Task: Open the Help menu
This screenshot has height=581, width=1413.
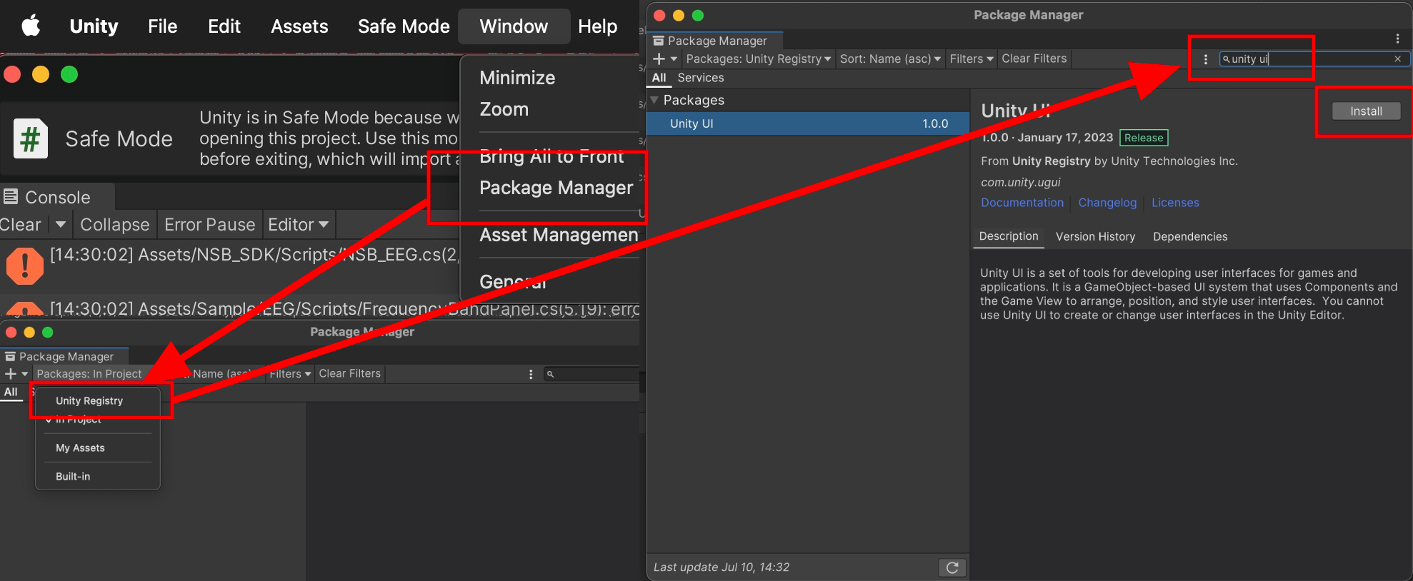Action: coord(597,26)
